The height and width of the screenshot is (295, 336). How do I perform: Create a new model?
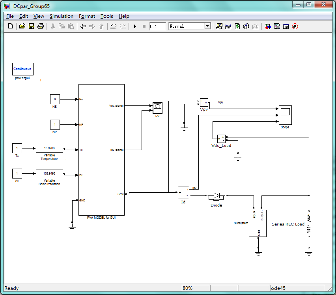tap(9, 26)
